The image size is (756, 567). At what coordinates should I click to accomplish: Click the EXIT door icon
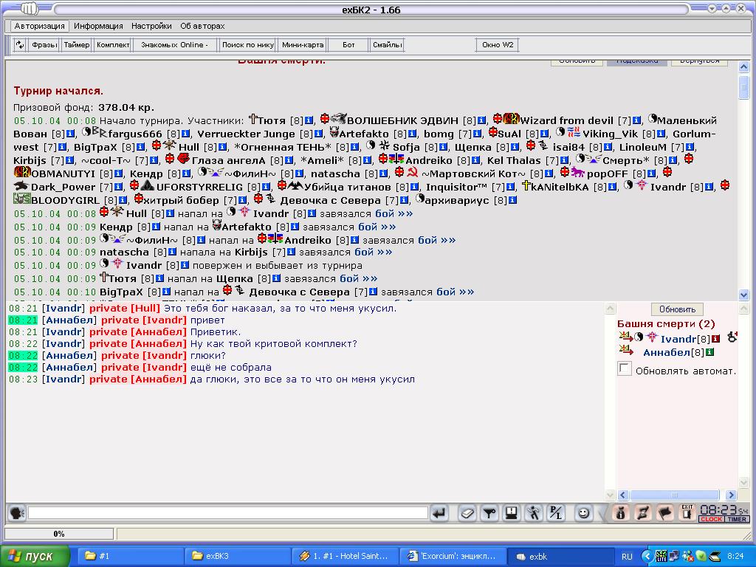pos(687,512)
